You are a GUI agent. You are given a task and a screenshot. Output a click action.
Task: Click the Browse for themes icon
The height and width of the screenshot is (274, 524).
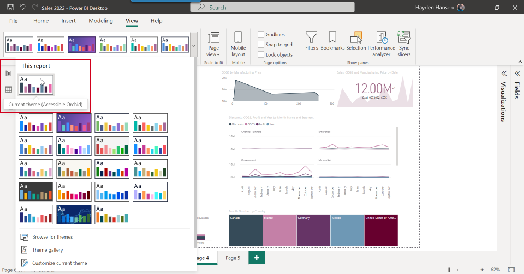[25, 237]
